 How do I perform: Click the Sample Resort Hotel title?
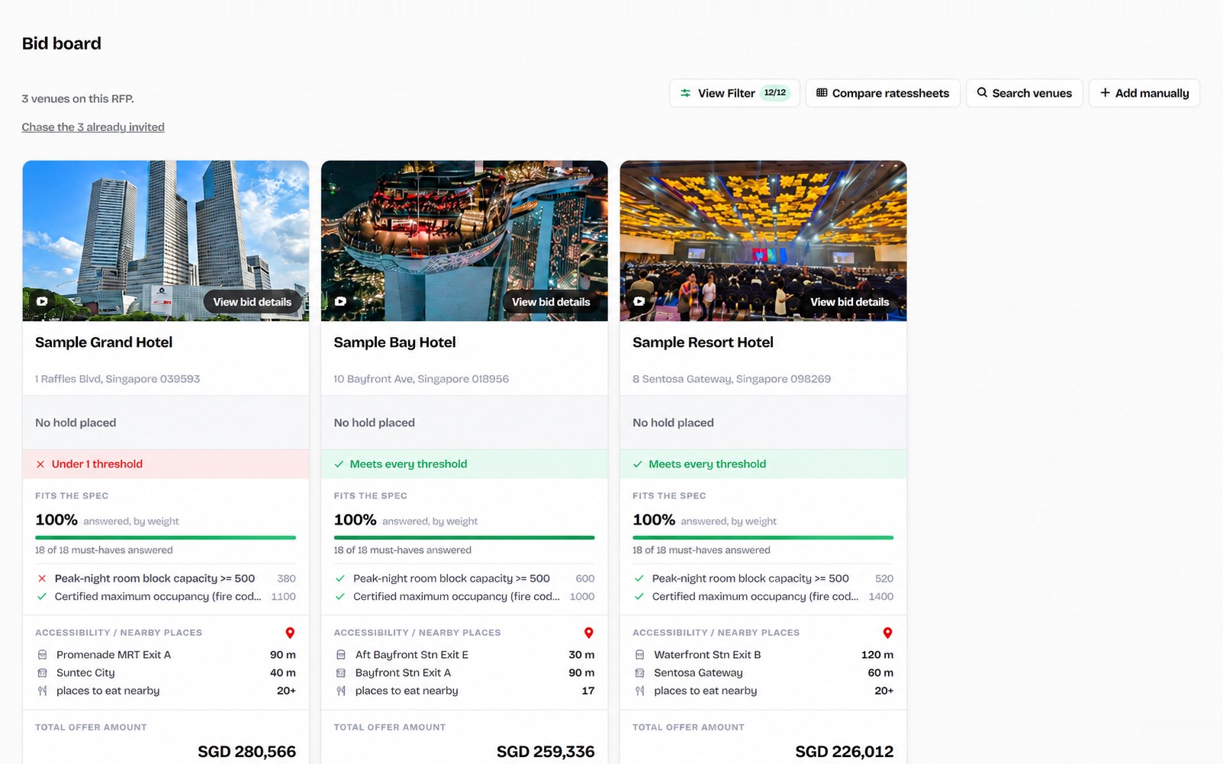point(703,342)
